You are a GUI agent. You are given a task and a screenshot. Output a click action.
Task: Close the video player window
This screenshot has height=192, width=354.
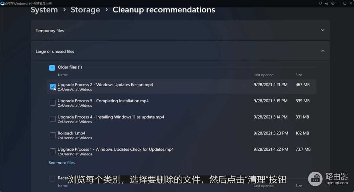(x=350, y=3)
